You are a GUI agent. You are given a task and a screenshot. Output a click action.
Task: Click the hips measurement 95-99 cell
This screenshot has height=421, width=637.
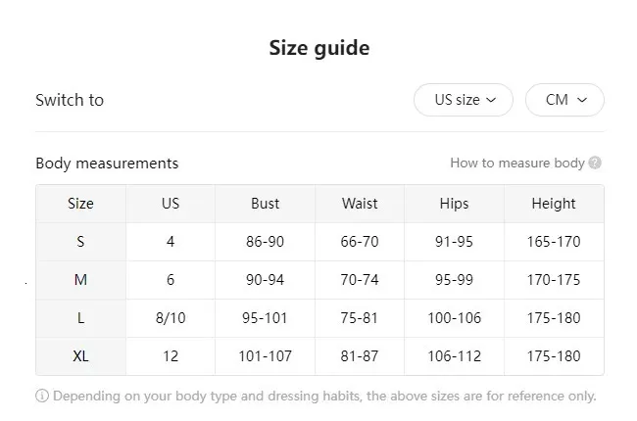(455, 280)
